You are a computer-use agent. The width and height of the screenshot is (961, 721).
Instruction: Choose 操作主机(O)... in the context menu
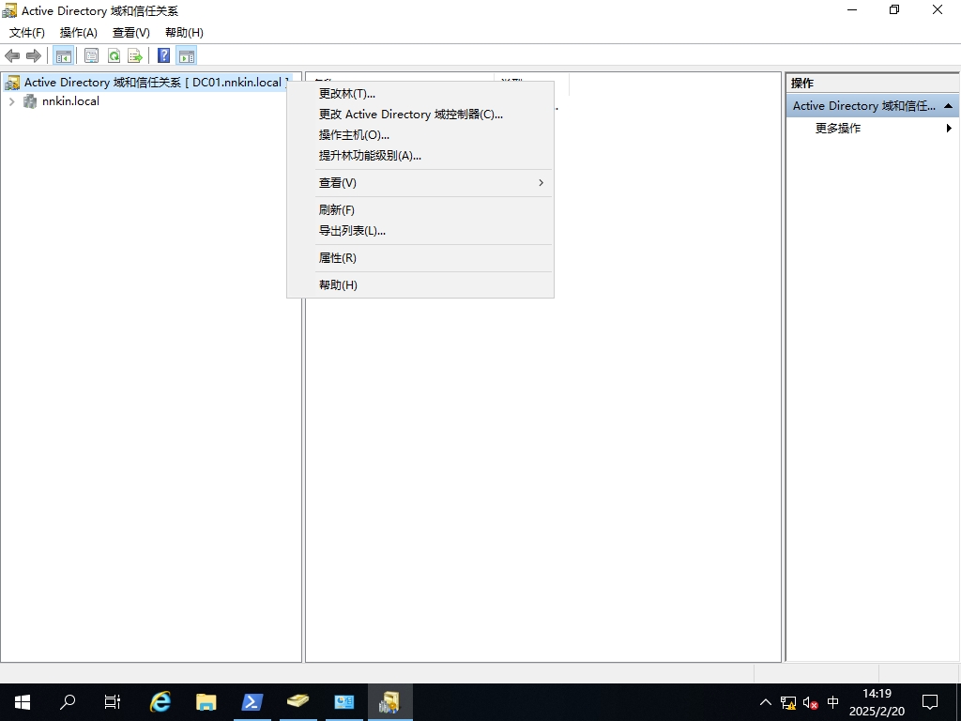coord(354,135)
